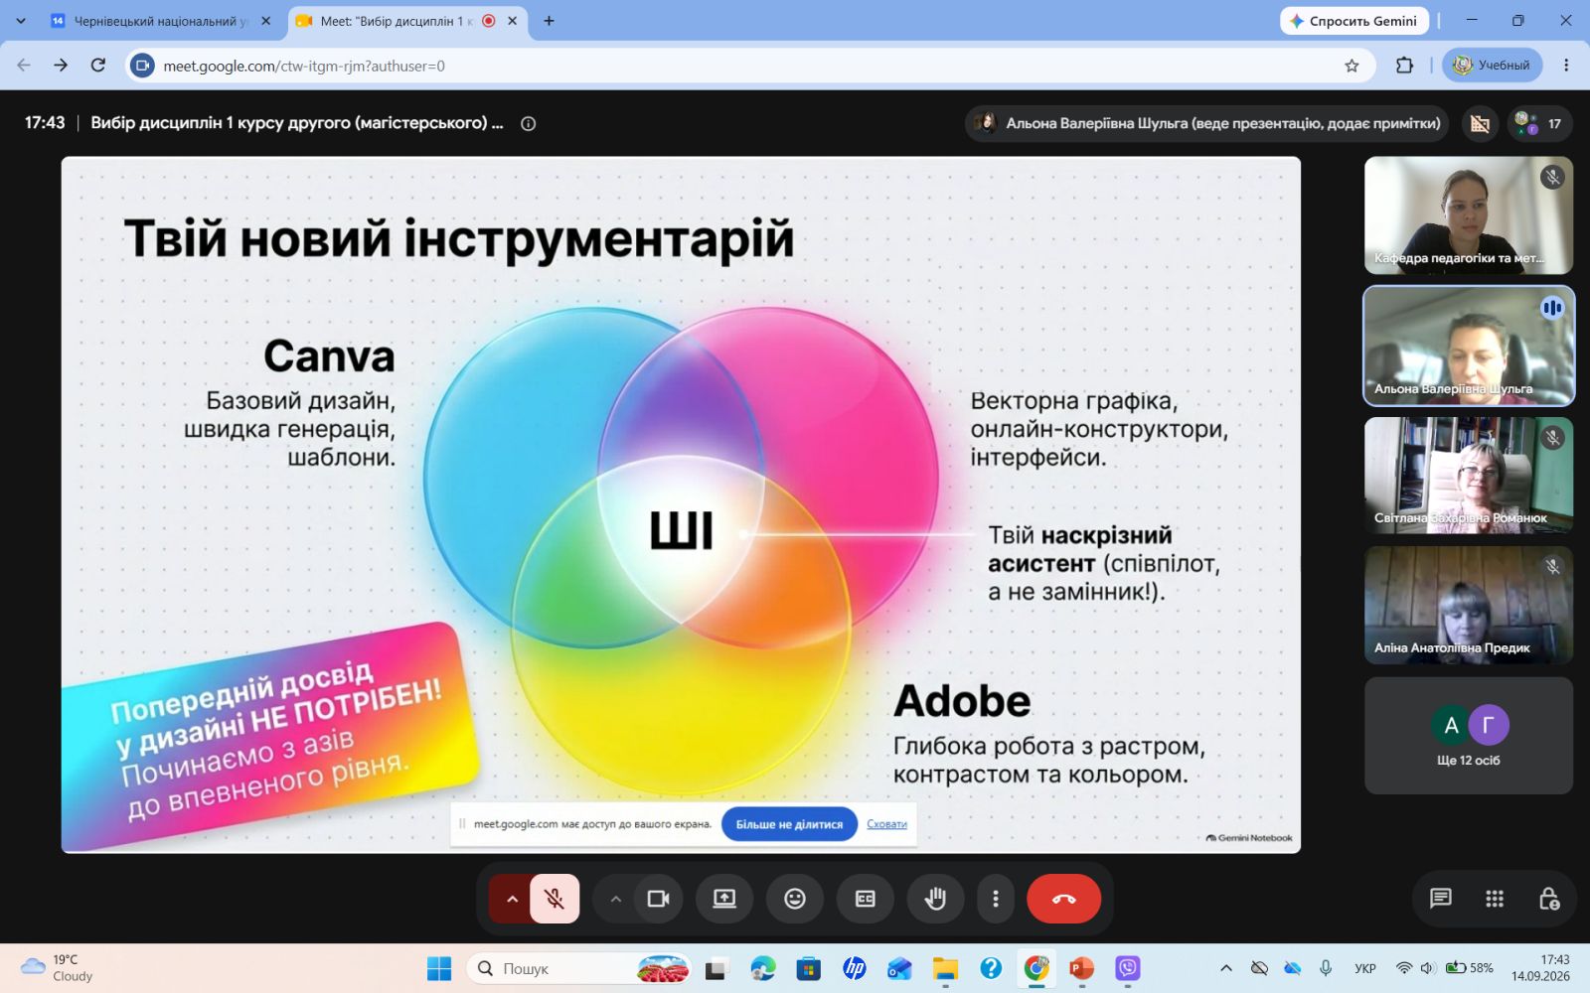
Task: Select Аліна Анатоліївна Предик's video tile
Action: coord(1469,606)
